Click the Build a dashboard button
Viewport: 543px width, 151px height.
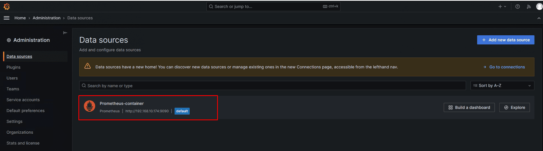point(469,108)
